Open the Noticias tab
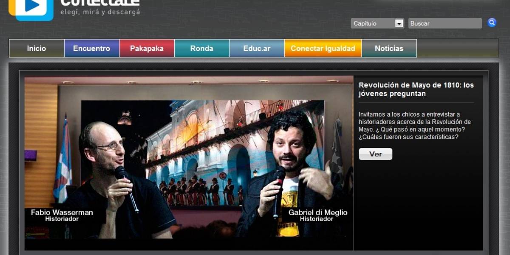The height and width of the screenshot is (255, 510). (389, 48)
